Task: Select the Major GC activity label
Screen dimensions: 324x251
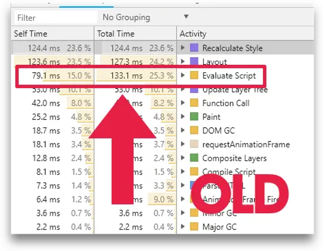Action: 220,227
